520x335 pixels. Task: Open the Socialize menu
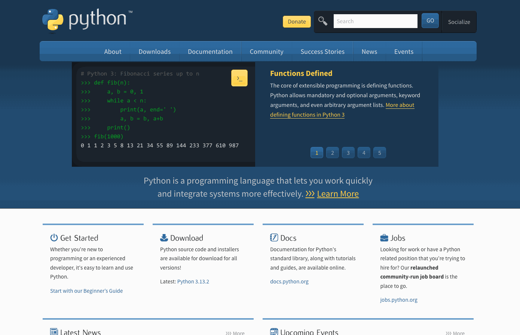459,22
